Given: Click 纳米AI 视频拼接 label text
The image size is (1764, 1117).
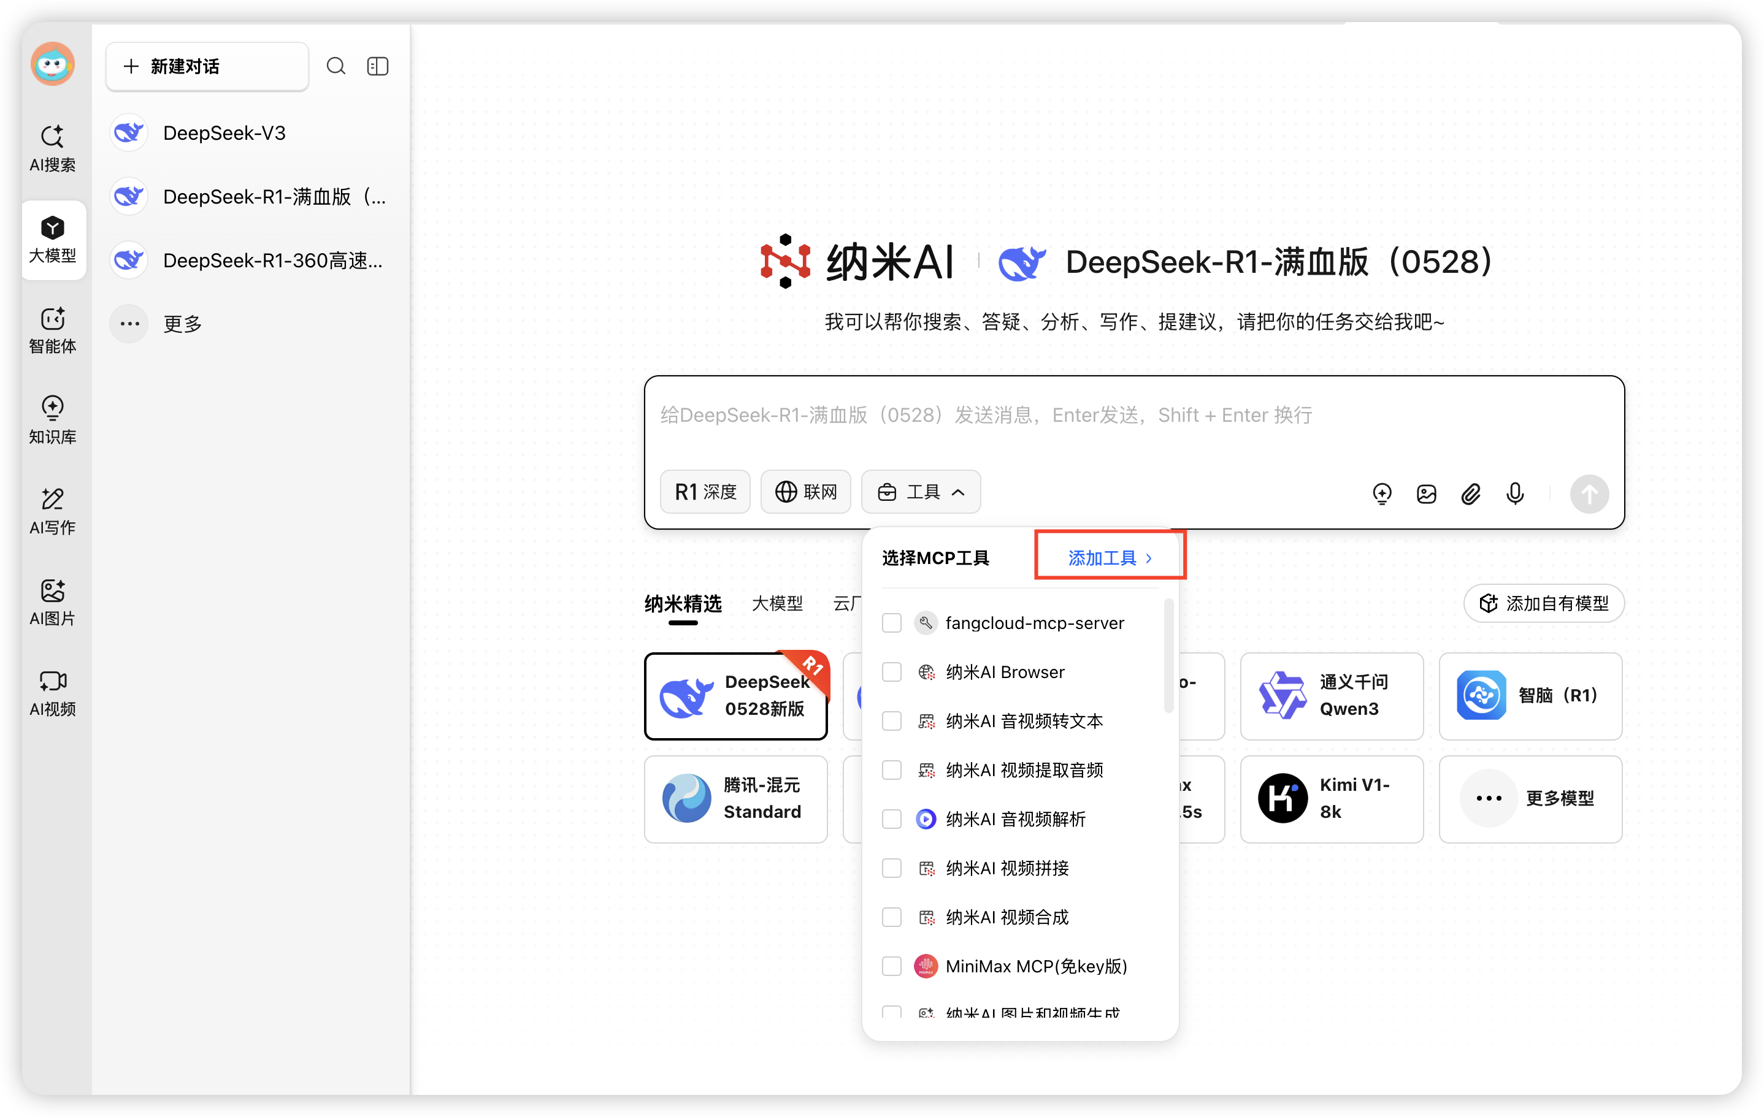Looking at the screenshot, I should 1007,868.
